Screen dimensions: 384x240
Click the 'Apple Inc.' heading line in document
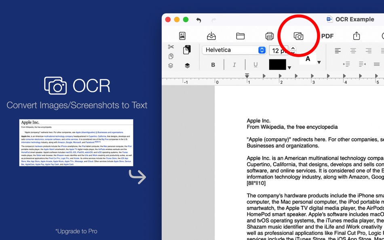point(259,121)
